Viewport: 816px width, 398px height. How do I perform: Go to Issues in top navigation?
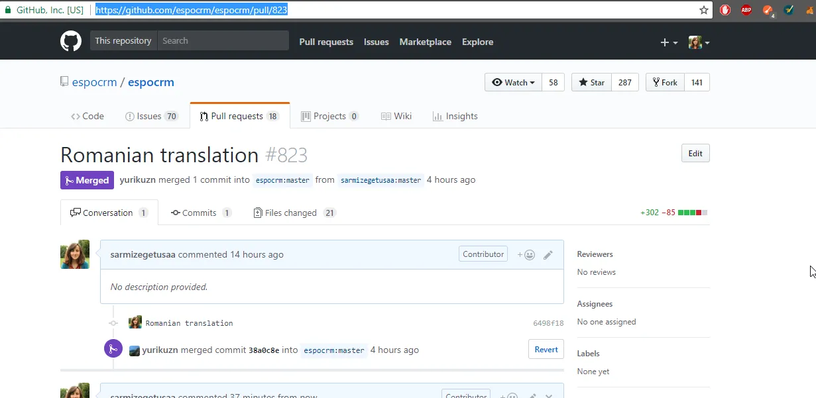[x=376, y=42]
